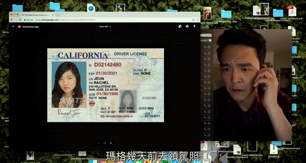This screenshot has width=306, height=163.
Task: Click the Safari icon on desktop
Action: pos(91,8)
